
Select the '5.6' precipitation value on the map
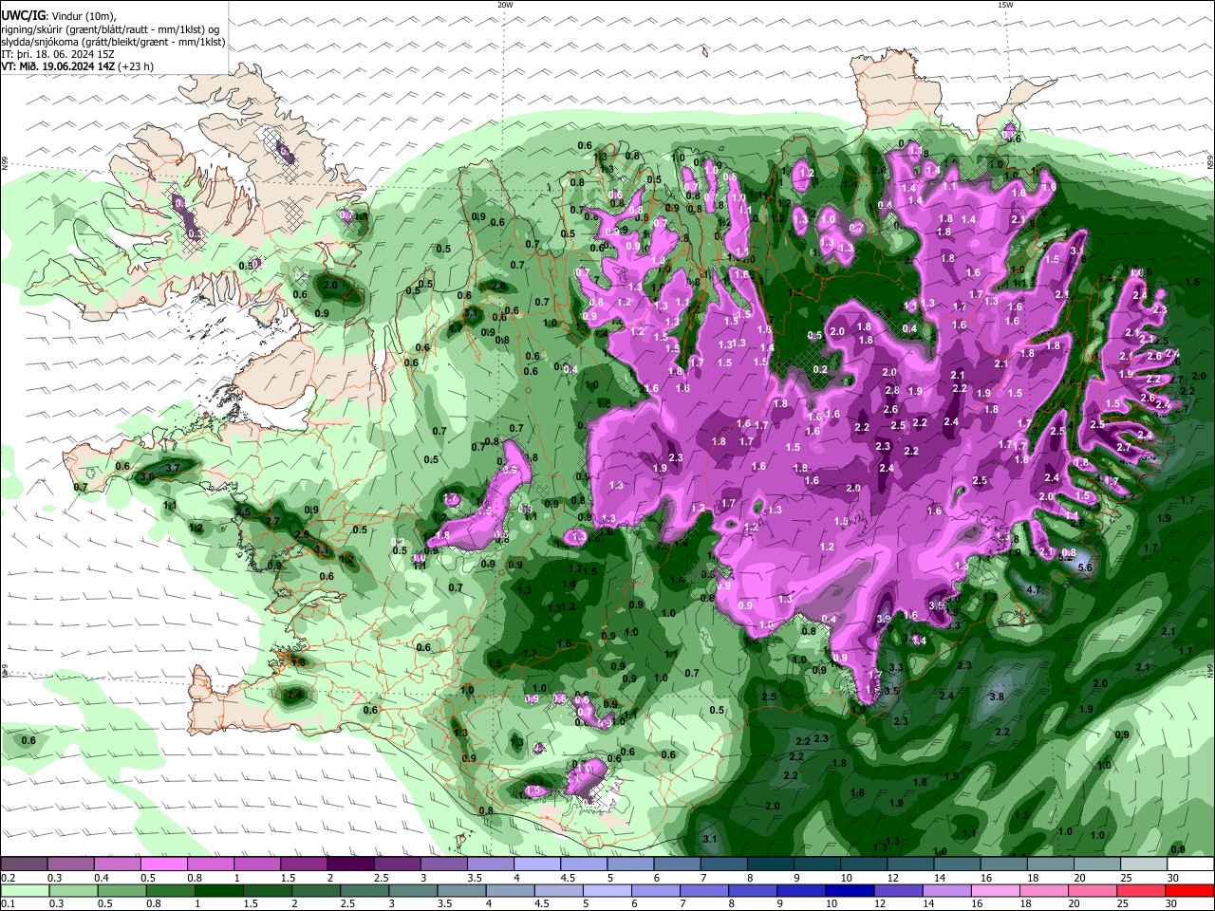(1086, 567)
